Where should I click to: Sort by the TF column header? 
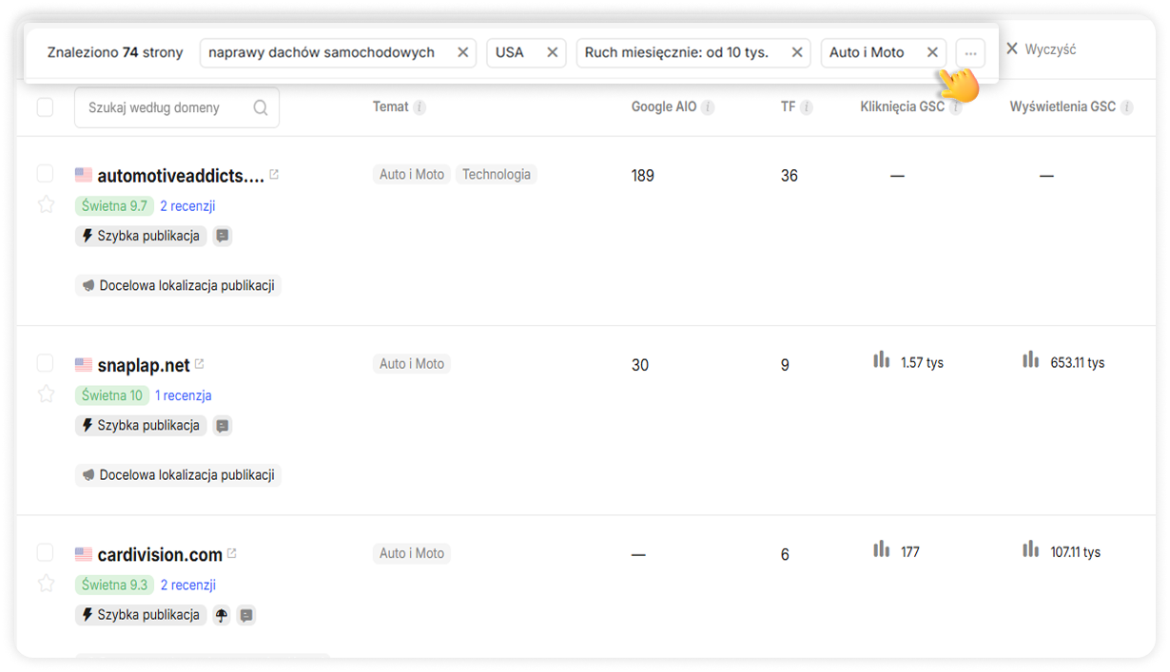(788, 107)
